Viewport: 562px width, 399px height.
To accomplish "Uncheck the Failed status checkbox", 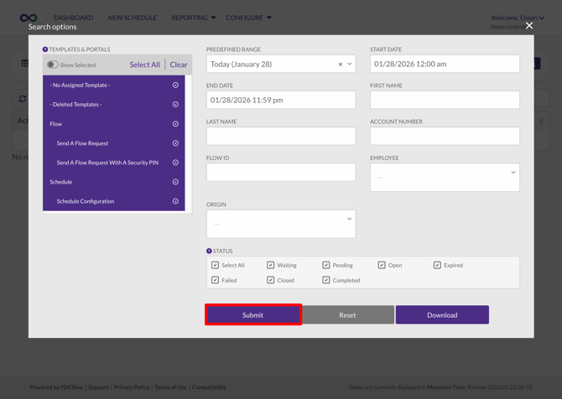I will click(215, 280).
